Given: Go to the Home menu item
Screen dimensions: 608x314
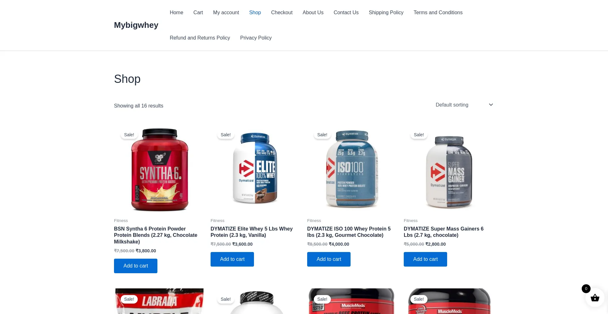Looking at the screenshot, I should coord(176,13).
